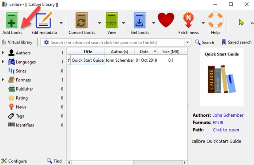Viewport: 254px width, 165px height.
Task: Click the horizontal scrollbar handle
Action: tap(102, 162)
